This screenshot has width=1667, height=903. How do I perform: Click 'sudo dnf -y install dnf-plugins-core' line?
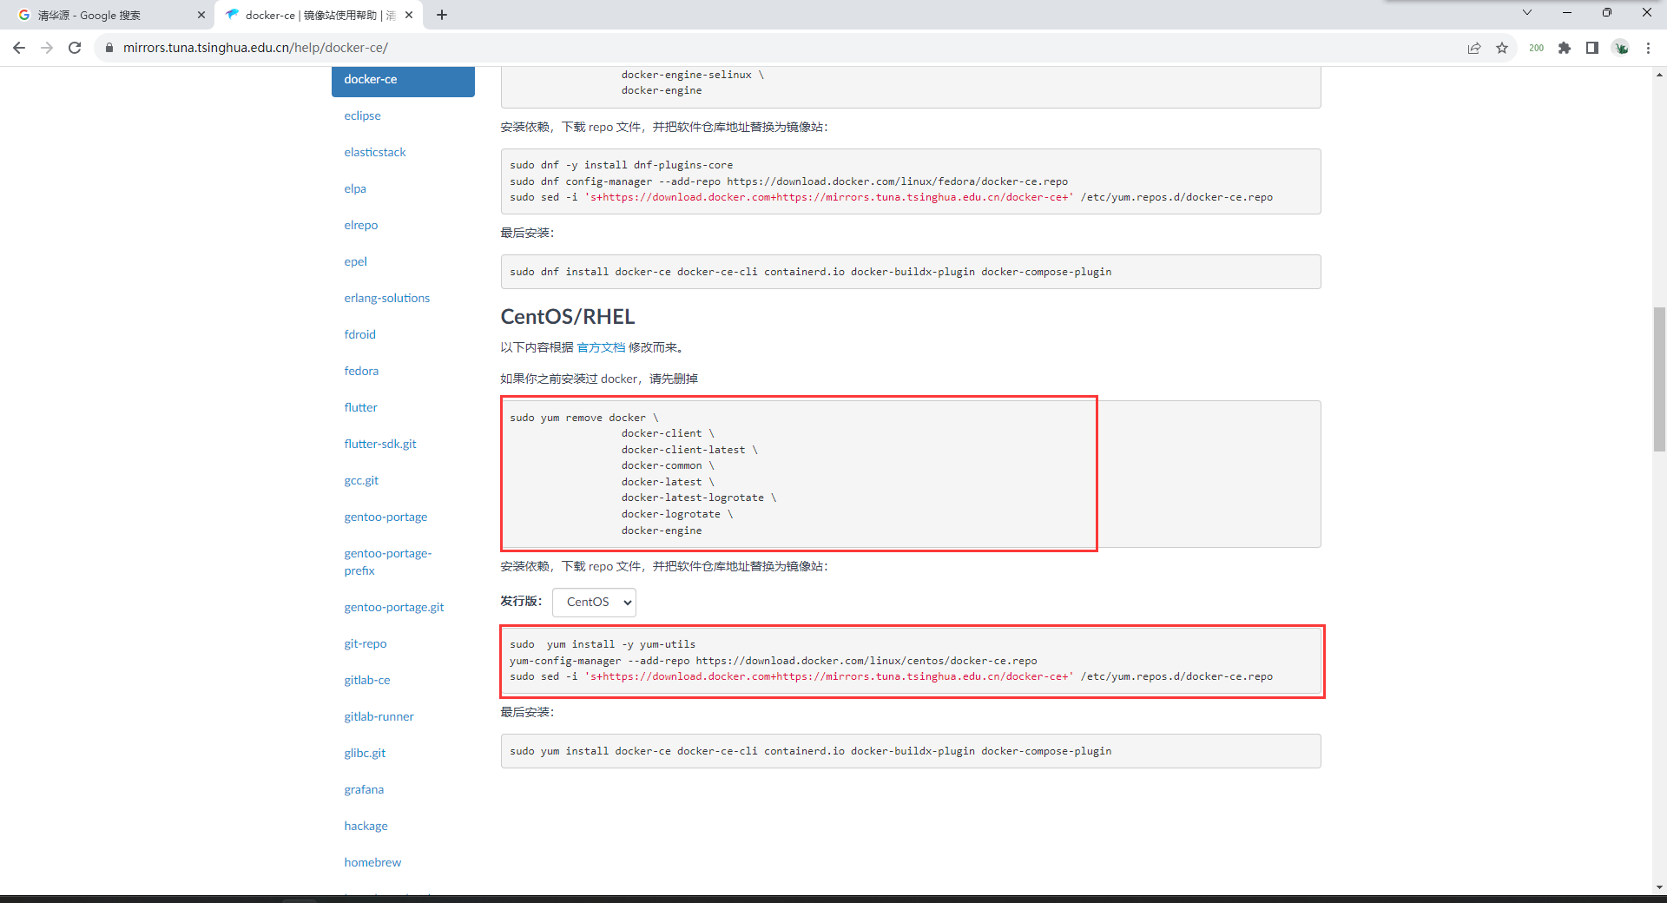621,165
